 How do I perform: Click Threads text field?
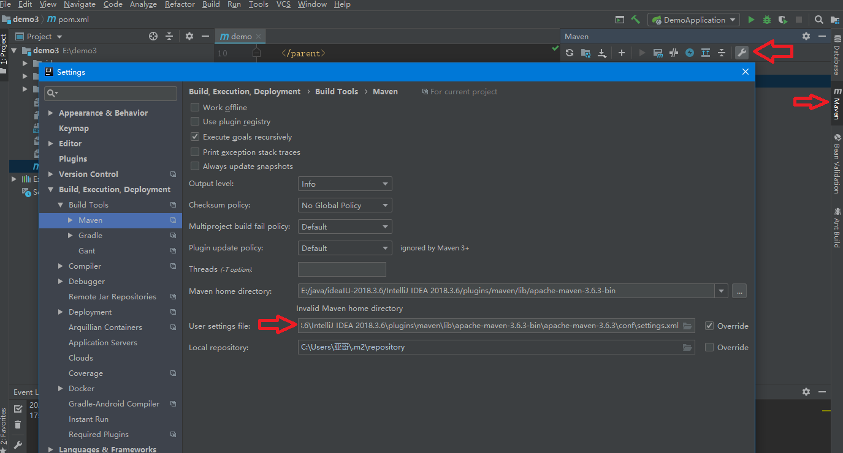(x=342, y=269)
